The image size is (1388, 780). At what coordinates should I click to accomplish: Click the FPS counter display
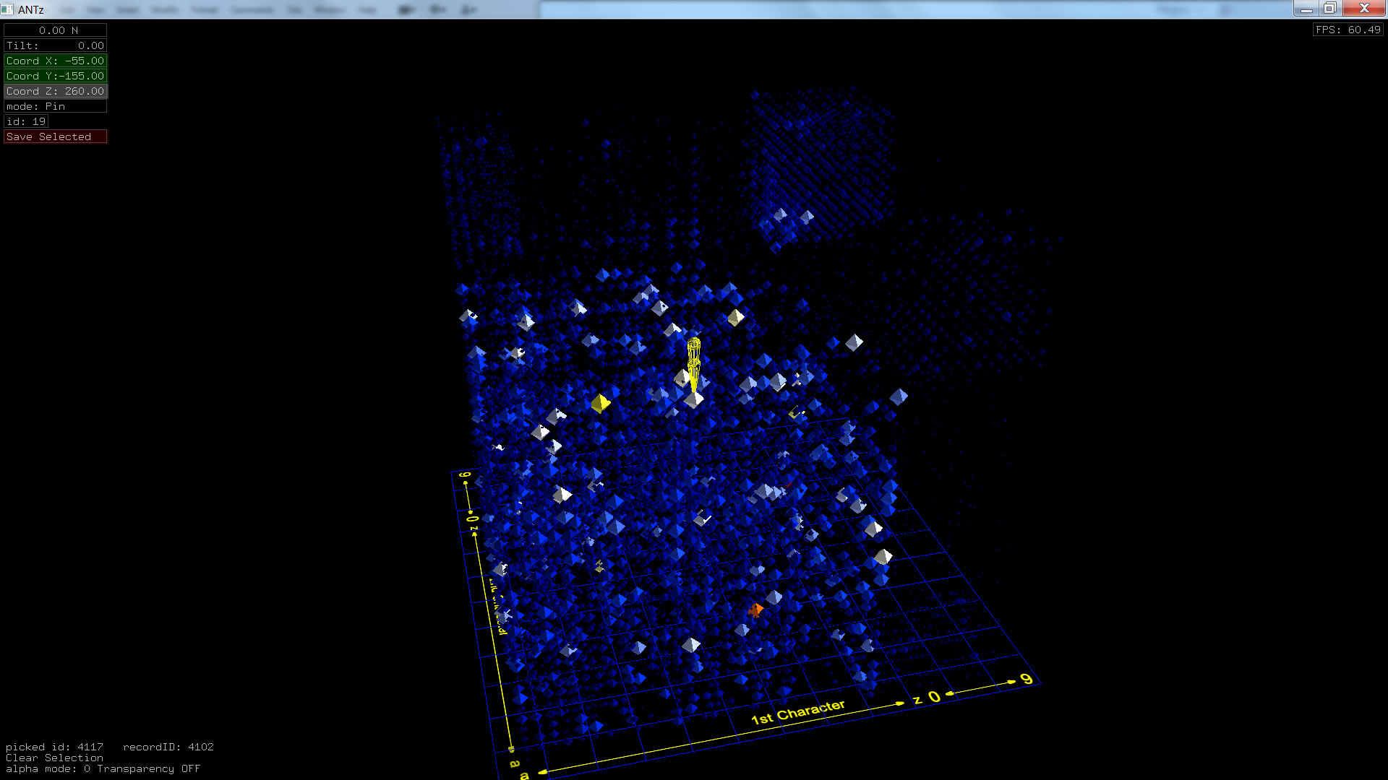click(x=1348, y=30)
